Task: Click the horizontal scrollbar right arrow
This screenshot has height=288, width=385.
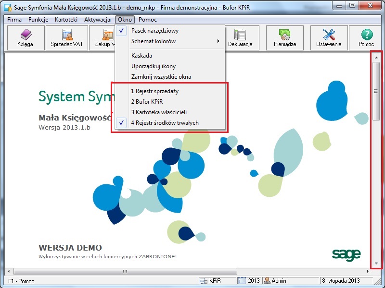Action: [x=368, y=271]
